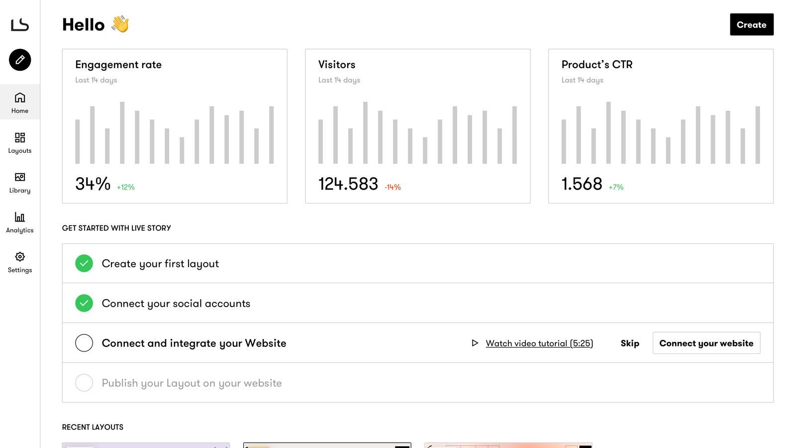Open the Engagement rate stats card
Viewport: 796px width, 448px height.
(x=175, y=126)
